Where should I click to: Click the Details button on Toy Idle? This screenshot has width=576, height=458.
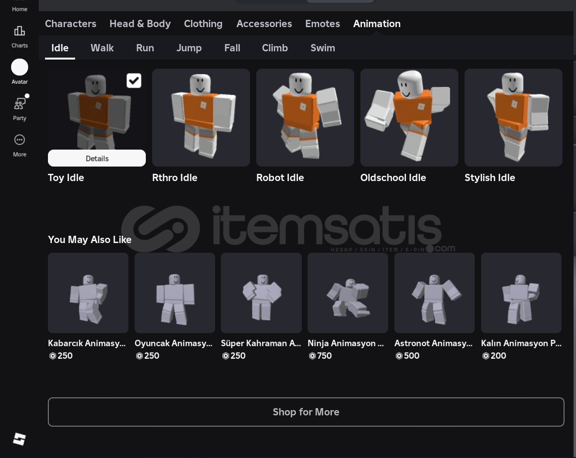click(97, 158)
